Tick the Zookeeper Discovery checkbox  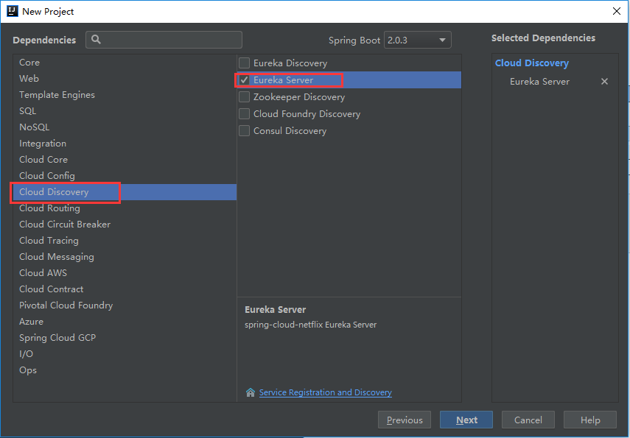245,96
